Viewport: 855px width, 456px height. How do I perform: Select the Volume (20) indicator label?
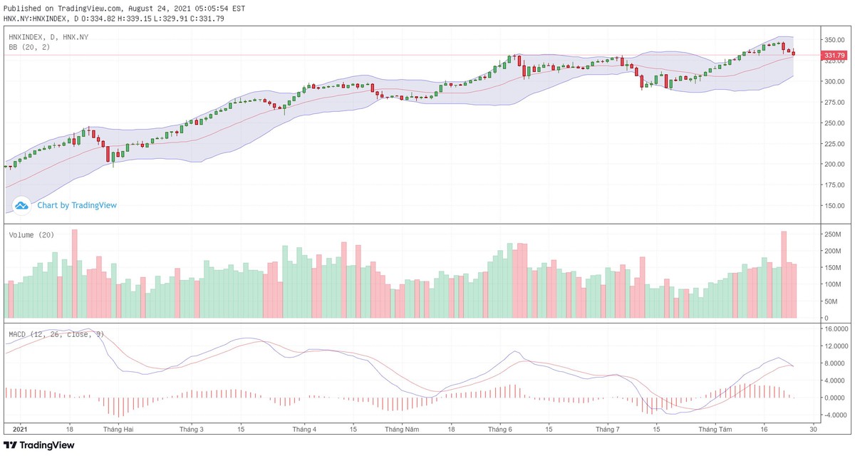(31, 235)
